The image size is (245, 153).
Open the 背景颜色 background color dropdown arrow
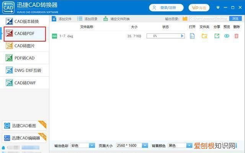[189, 145]
